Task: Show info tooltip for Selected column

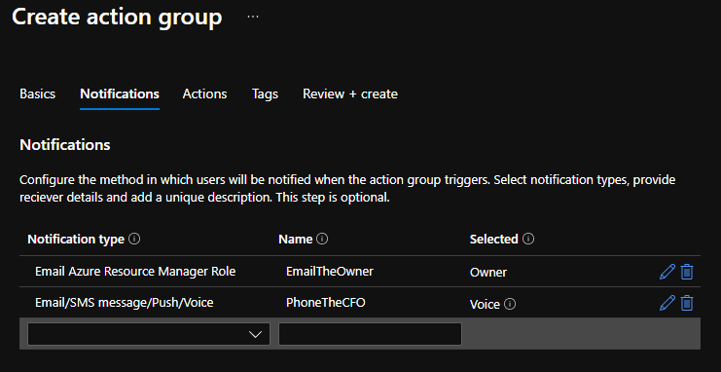Action: coord(528,239)
